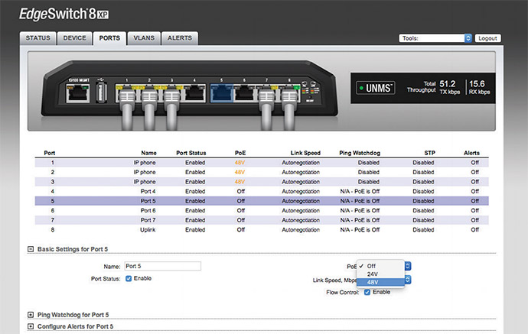Click the Port column header
Viewport: 528px width, 334px height.
[x=50, y=153]
